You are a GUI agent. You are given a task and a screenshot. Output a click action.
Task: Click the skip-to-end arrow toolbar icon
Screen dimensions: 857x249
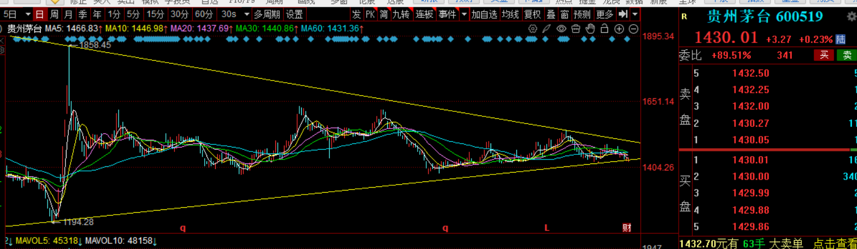point(622,14)
